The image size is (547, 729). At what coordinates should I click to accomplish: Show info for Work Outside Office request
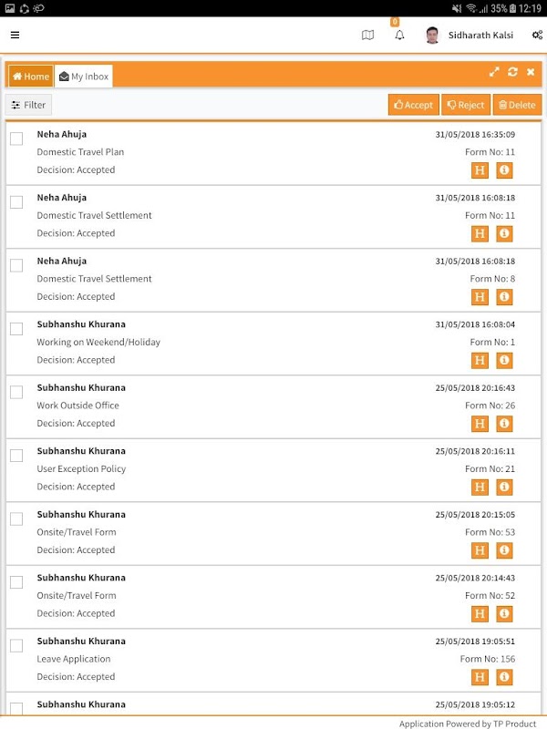pos(504,424)
